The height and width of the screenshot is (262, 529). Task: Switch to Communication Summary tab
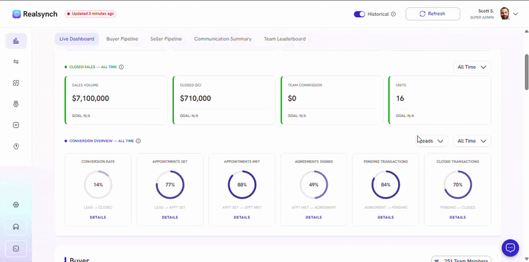click(223, 39)
